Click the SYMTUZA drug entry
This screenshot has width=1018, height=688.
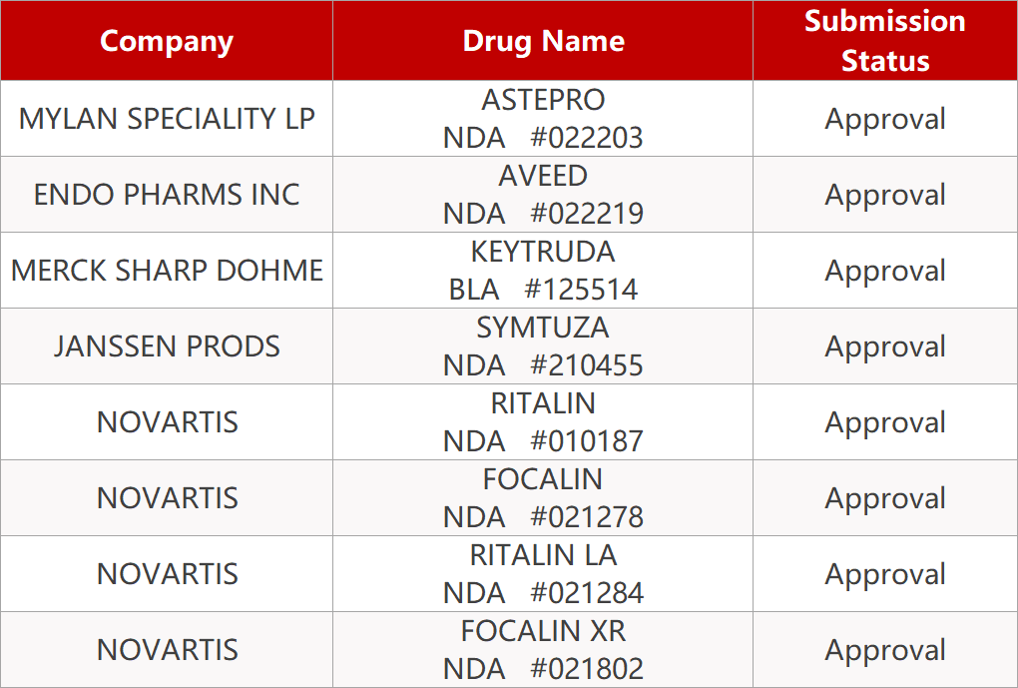[543, 329]
